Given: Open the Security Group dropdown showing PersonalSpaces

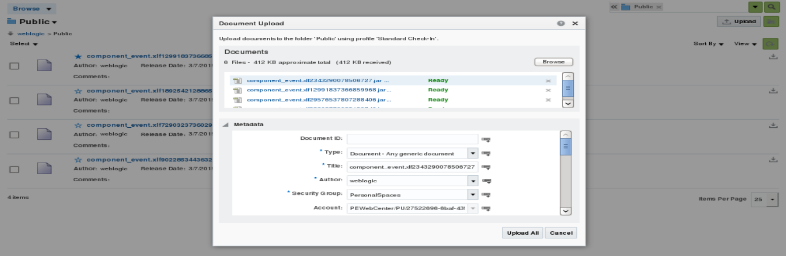Looking at the screenshot, I should click(473, 194).
